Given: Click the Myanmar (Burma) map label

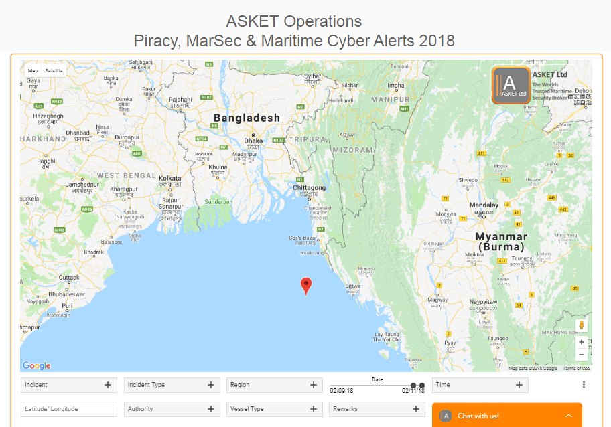Looking at the screenshot, I should click(x=502, y=242).
